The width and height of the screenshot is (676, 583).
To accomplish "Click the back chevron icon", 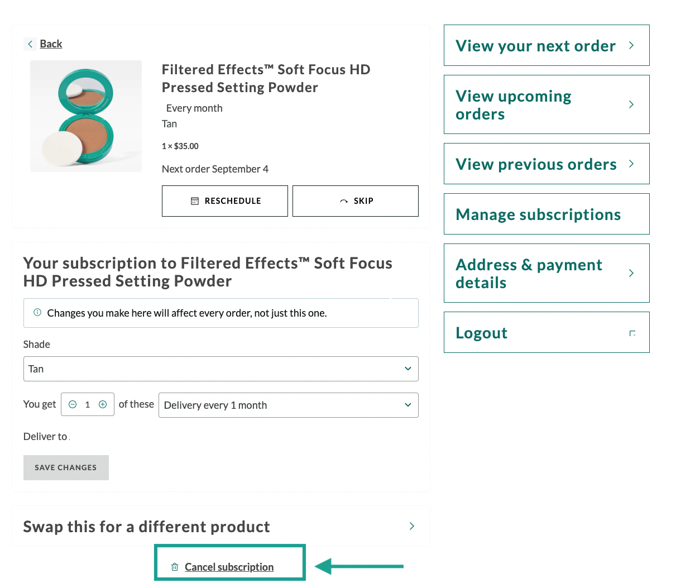I will pyautogui.click(x=30, y=44).
